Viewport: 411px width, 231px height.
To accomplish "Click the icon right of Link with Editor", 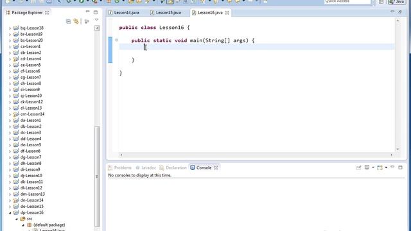I will pyautogui.click(x=87, y=21).
